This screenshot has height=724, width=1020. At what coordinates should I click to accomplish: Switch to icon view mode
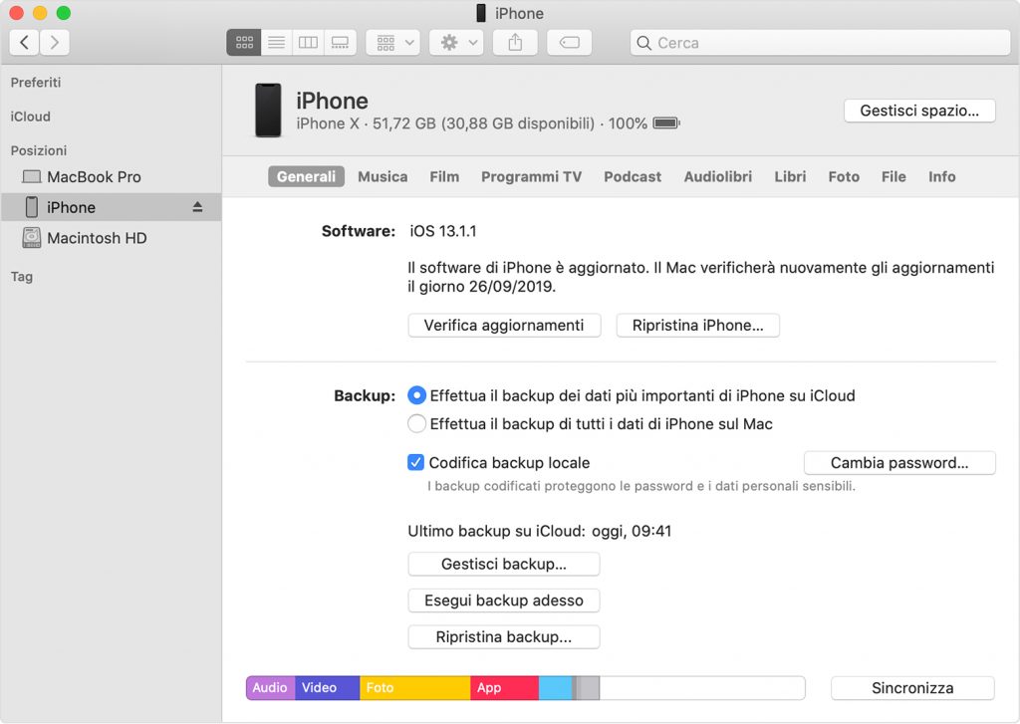pyautogui.click(x=244, y=42)
